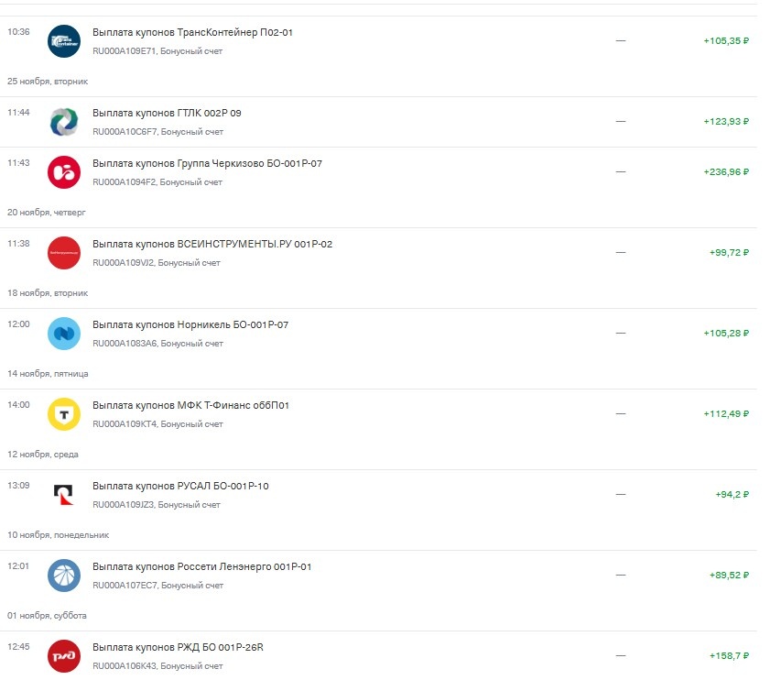Click ISIN RU000A109VJ2 subtitle
Image resolution: width=770 pixels, height=680 pixels.
point(157,263)
